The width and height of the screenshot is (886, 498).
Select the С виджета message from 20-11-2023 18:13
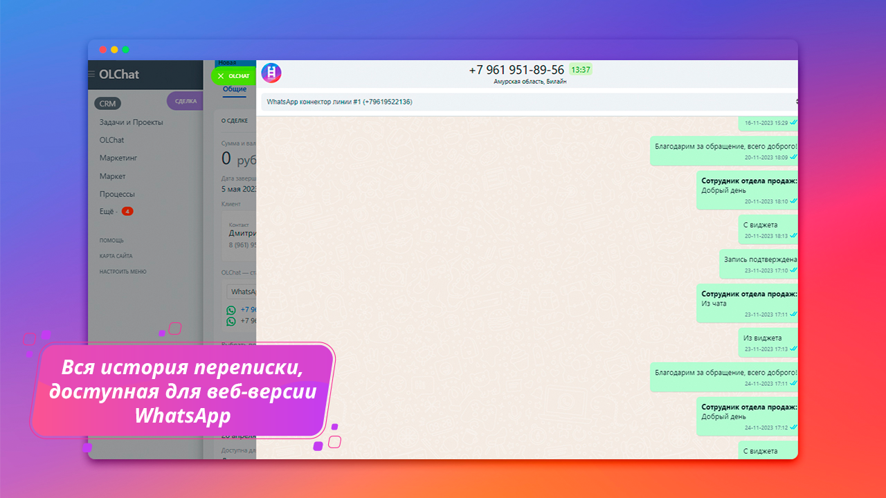(x=768, y=229)
